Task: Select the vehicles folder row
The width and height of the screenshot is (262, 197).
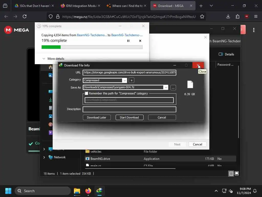Action: pyautogui.click(x=160, y=151)
